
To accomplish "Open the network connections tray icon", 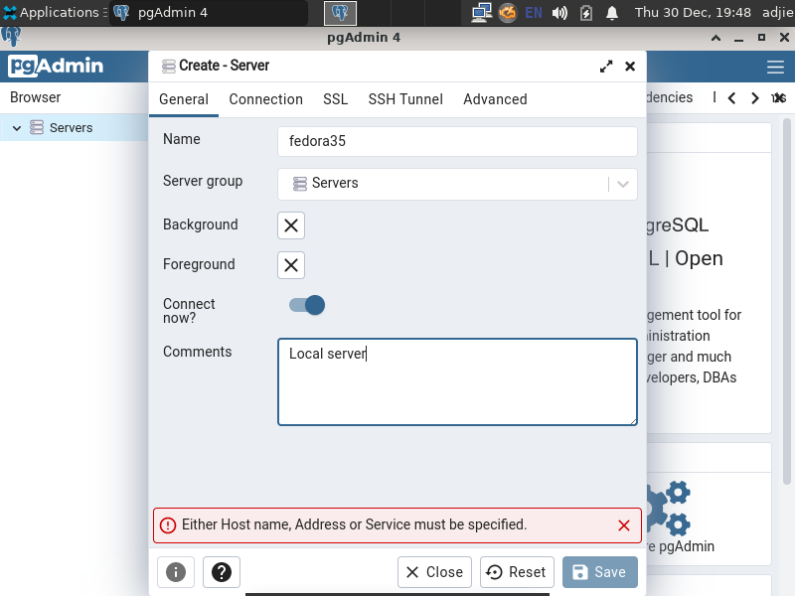I will [481, 13].
